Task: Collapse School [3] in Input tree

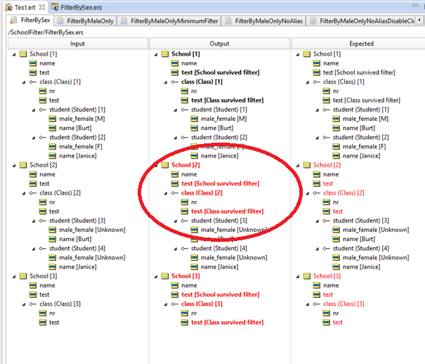Action: [x=14, y=277]
